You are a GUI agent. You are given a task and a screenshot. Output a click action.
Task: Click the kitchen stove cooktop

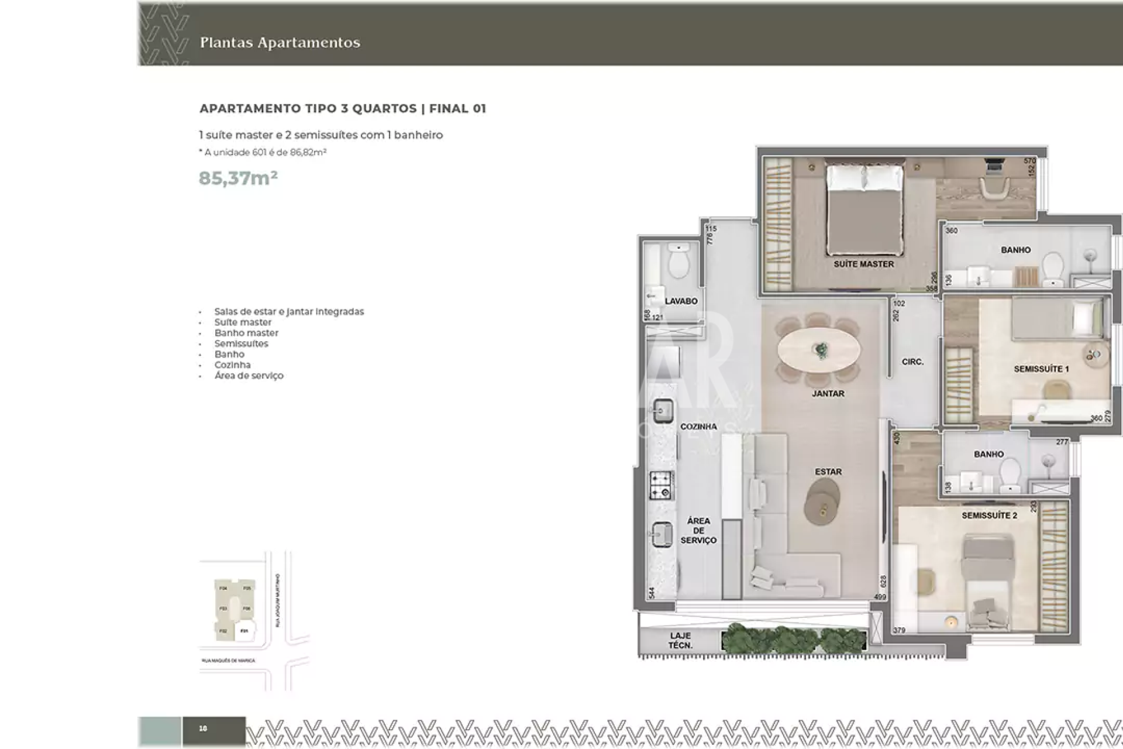(x=662, y=485)
